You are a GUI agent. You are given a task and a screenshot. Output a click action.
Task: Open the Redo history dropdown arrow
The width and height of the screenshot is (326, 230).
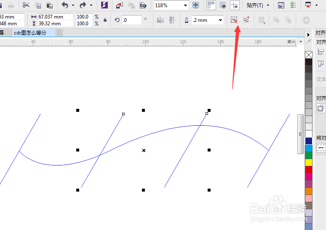point(91,5)
